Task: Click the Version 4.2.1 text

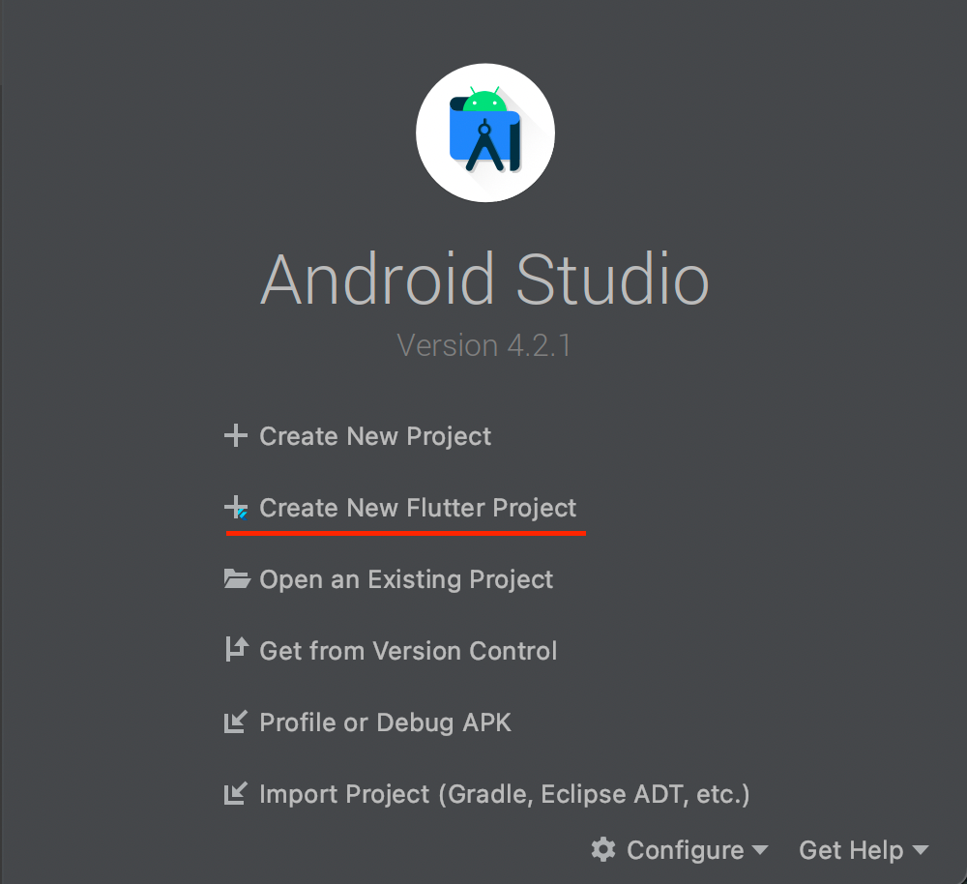Action: pos(484,345)
